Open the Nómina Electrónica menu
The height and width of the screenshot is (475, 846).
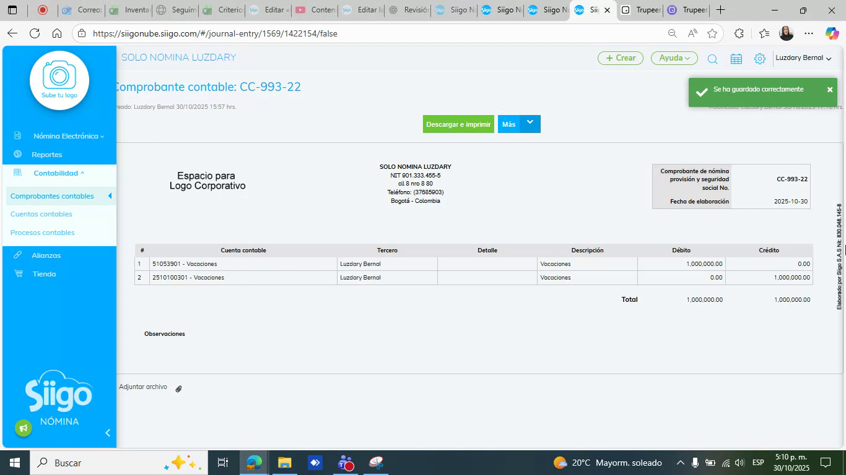pos(69,136)
